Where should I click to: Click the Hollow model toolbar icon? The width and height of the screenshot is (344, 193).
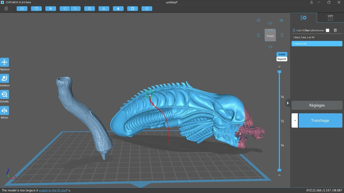(118, 9)
